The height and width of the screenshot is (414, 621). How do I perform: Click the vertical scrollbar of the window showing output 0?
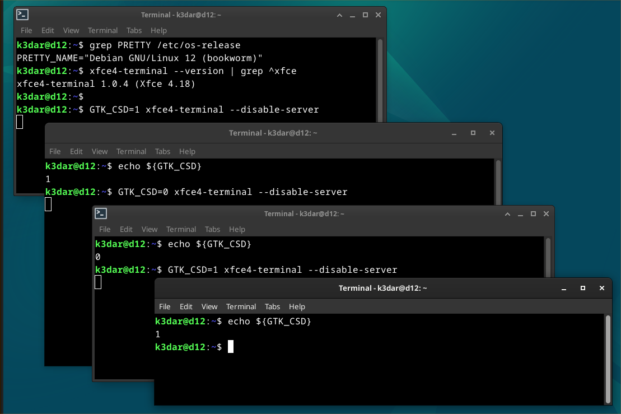pos(548,257)
